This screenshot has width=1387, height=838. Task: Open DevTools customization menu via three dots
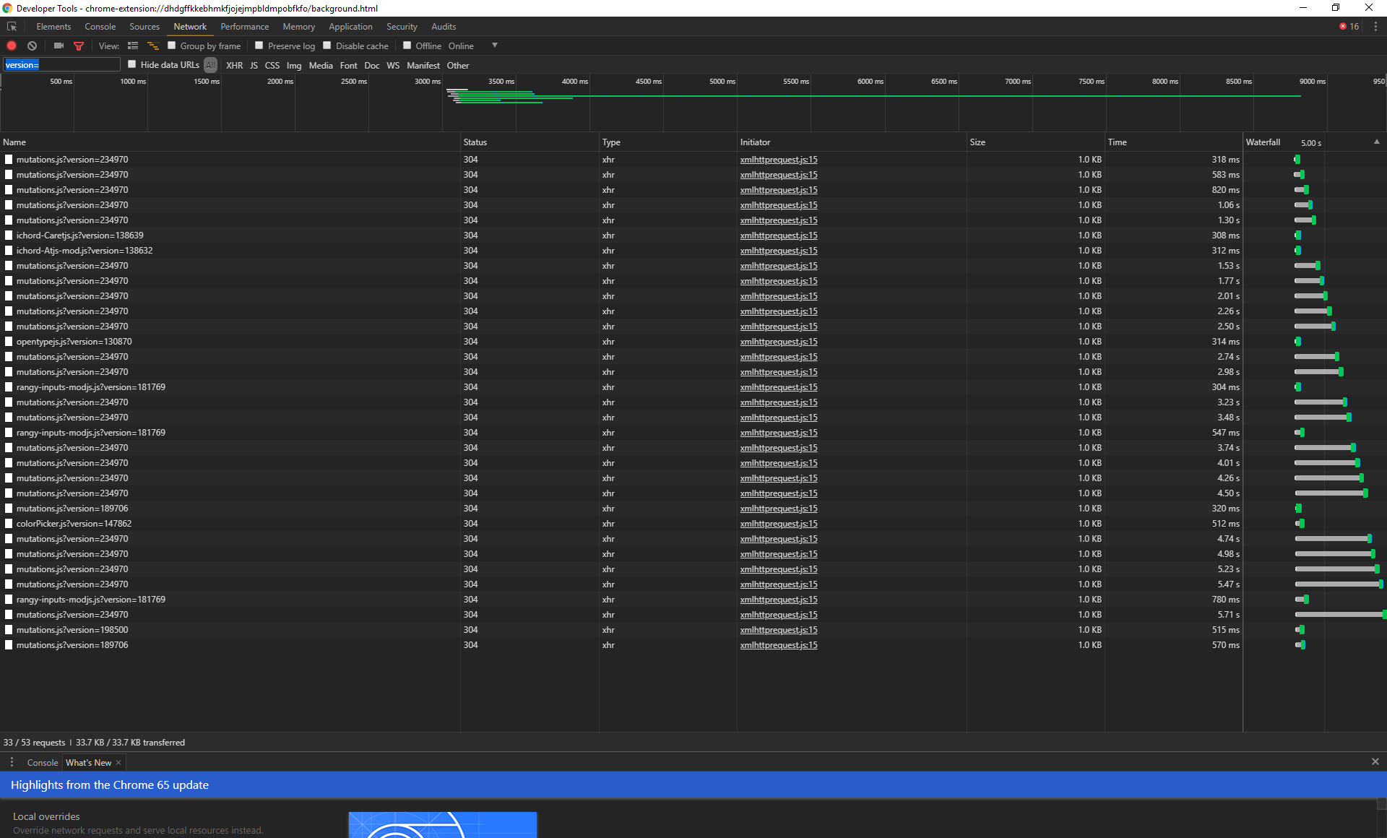coord(1376,26)
